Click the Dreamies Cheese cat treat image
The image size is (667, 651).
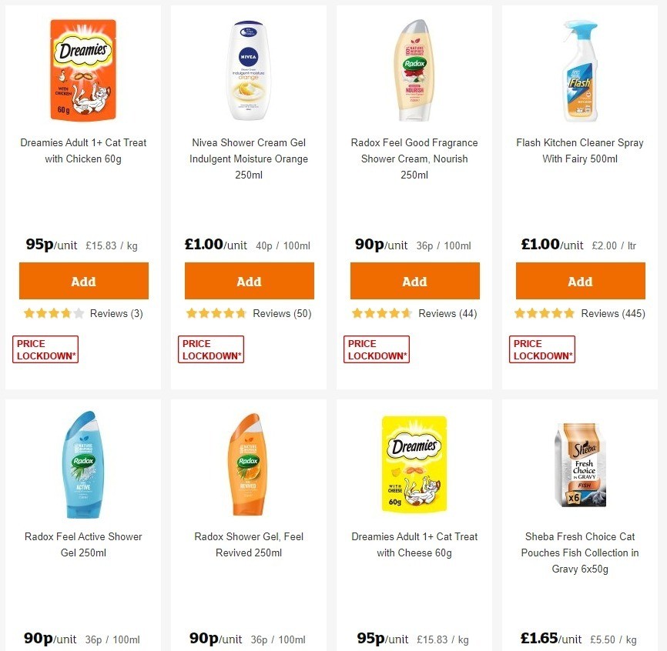(414, 463)
